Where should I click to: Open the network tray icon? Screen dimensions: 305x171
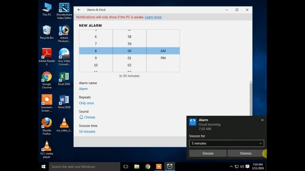click(237, 167)
